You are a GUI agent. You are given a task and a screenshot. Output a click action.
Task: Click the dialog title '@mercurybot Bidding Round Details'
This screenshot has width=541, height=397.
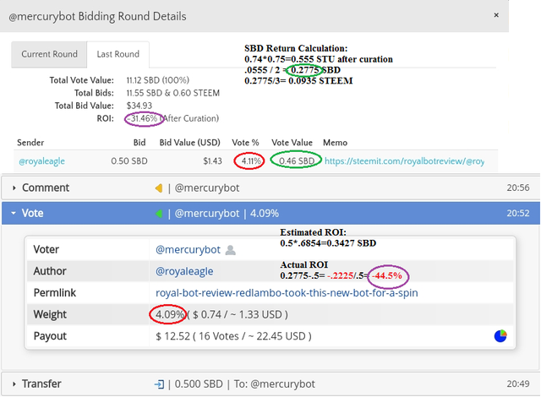pyautogui.click(x=97, y=17)
